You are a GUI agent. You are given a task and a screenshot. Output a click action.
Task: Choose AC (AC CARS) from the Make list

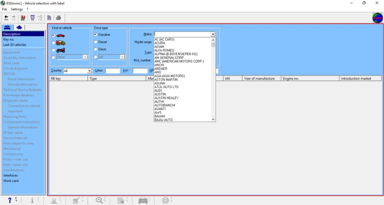click(164, 40)
